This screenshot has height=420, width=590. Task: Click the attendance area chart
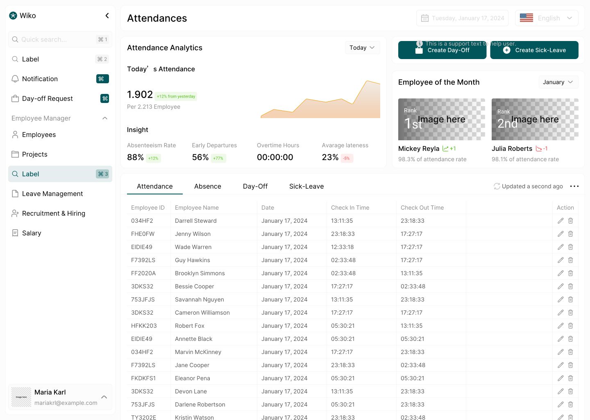320,99
